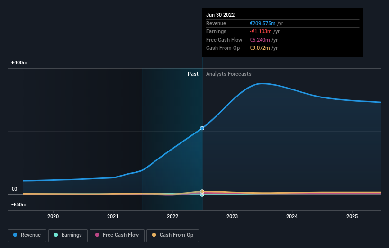The width and height of the screenshot is (389, 248).
Task: Click the Past section label
Action: (x=193, y=74)
